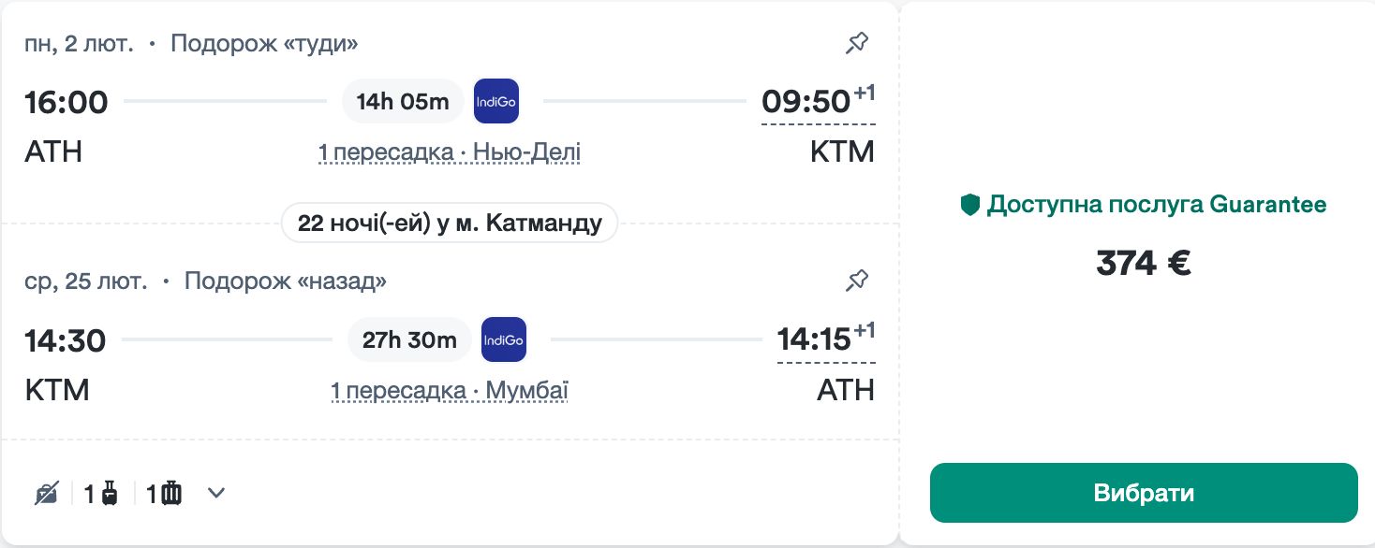Screen dimensions: 1375x548
Task: Click the IndiGo logo on return flight
Action: click(x=503, y=339)
